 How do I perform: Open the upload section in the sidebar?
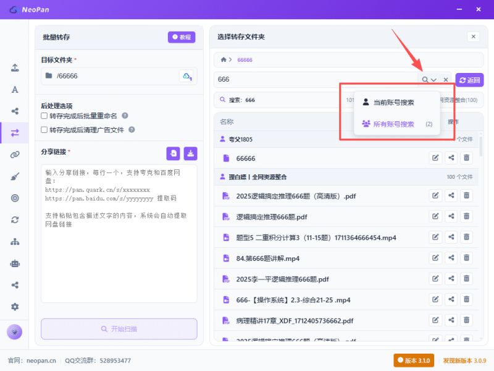point(15,67)
